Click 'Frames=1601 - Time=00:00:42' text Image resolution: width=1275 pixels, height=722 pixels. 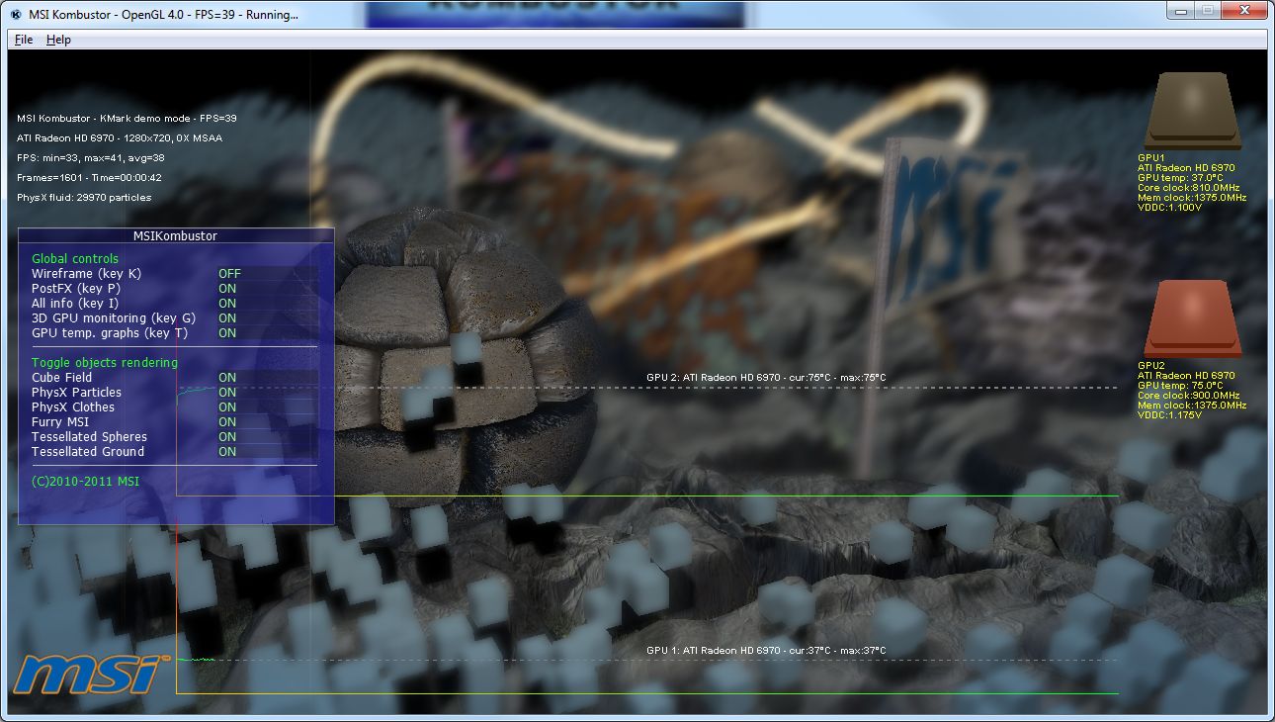89,178
